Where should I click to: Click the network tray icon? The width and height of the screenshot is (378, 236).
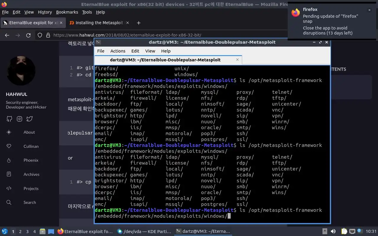click(x=352, y=232)
